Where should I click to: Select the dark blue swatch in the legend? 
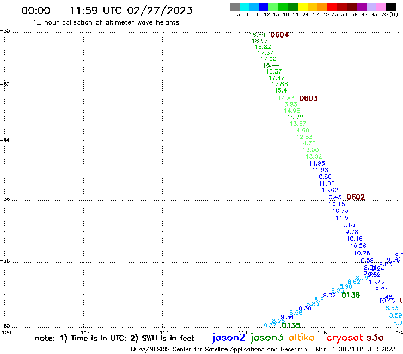264,7
